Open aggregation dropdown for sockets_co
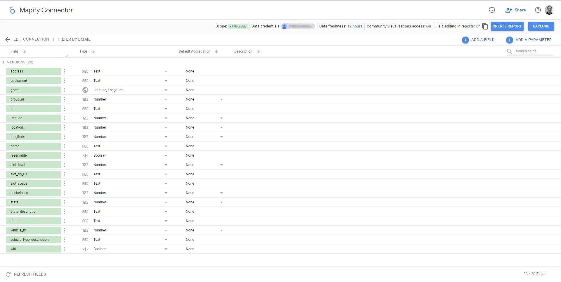561x282 pixels. point(221,193)
